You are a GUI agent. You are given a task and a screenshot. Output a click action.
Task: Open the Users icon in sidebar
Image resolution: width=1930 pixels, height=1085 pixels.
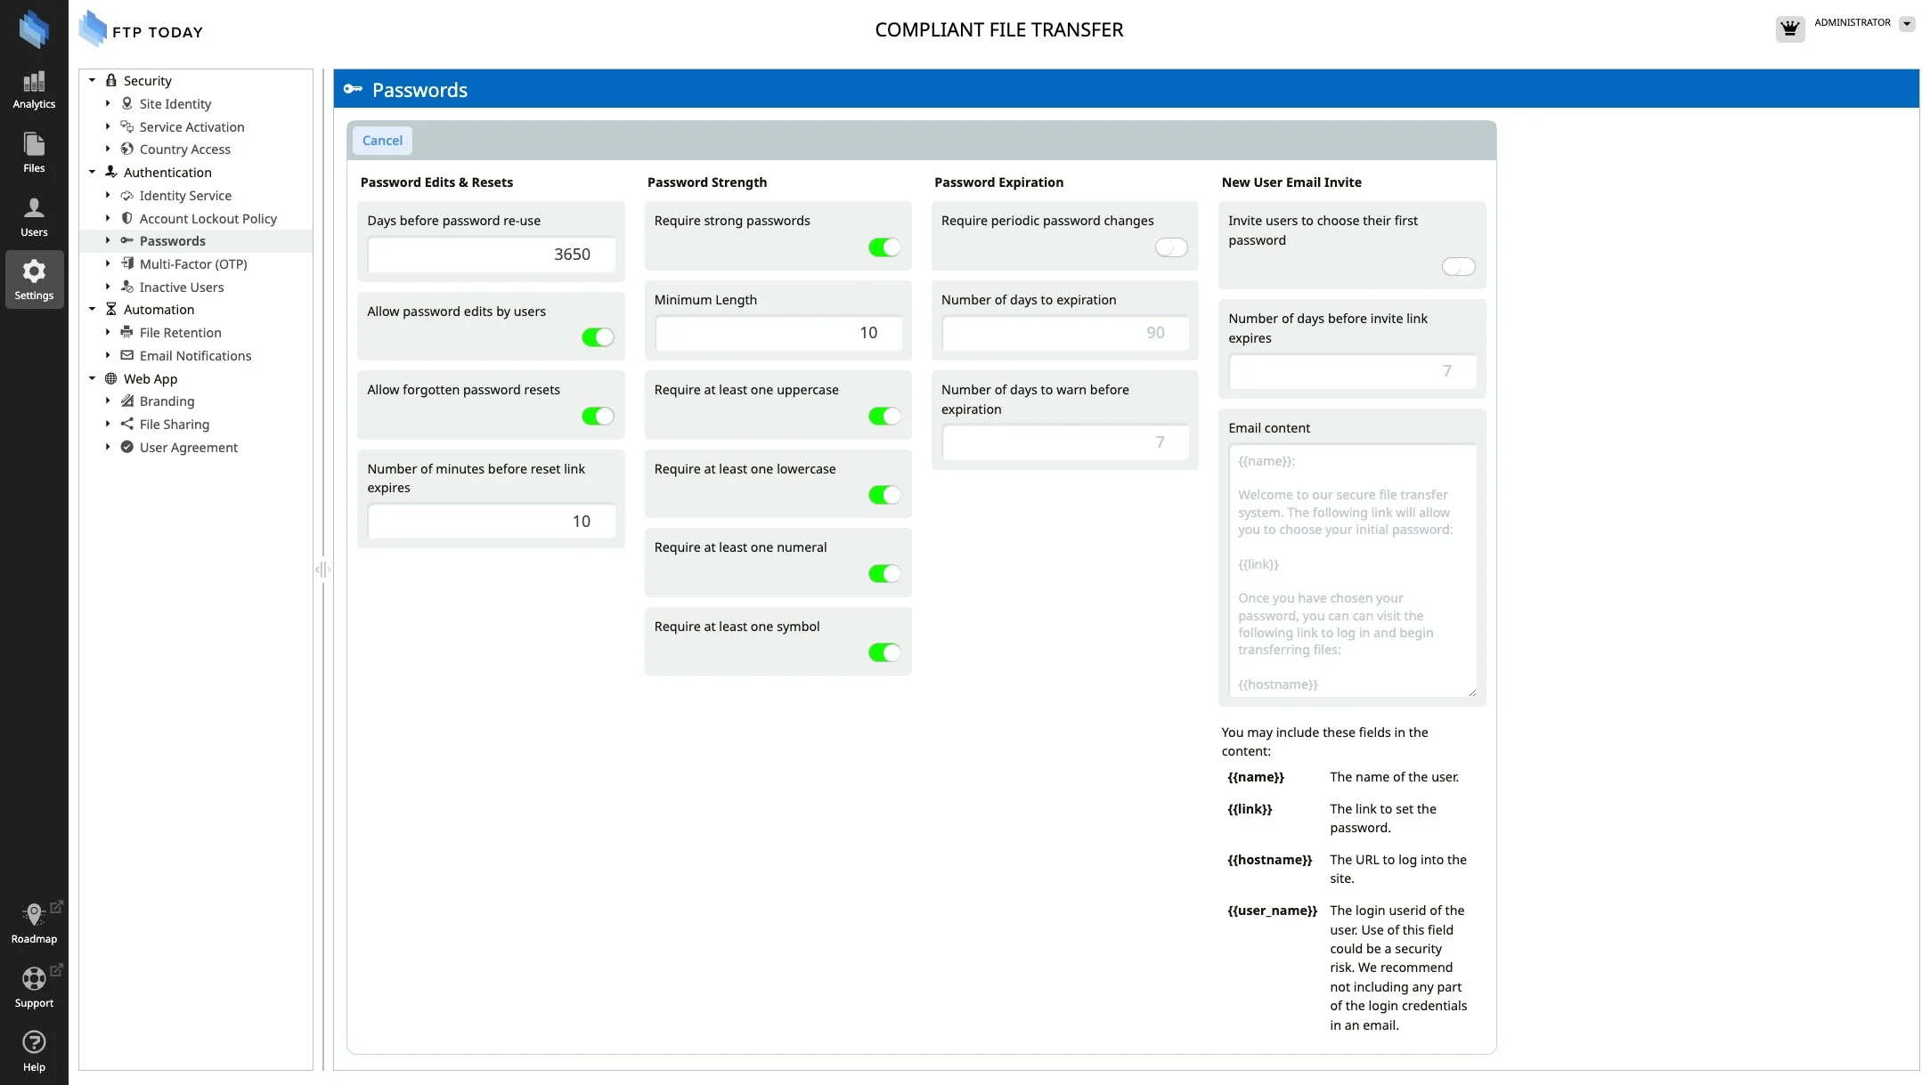point(34,216)
